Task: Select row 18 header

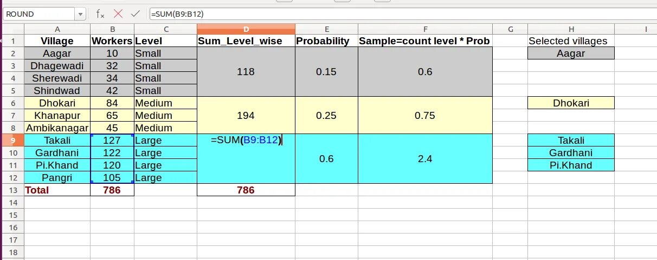Action: 14,252
